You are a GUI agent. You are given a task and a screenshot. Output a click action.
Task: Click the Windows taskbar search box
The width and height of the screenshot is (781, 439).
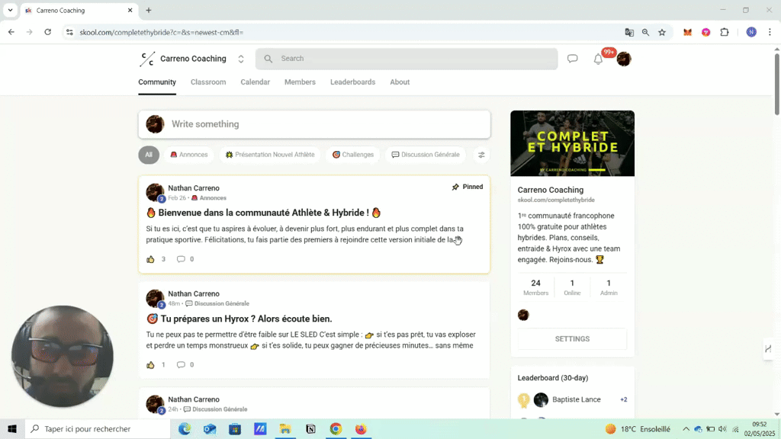pyautogui.click(x=98, y=429)
